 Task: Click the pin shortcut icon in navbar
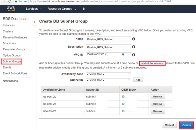pyautogui.click(x=84, y=9)
